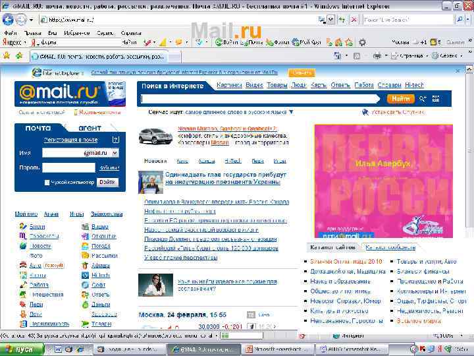Click the Товары service icon in list

85,324
